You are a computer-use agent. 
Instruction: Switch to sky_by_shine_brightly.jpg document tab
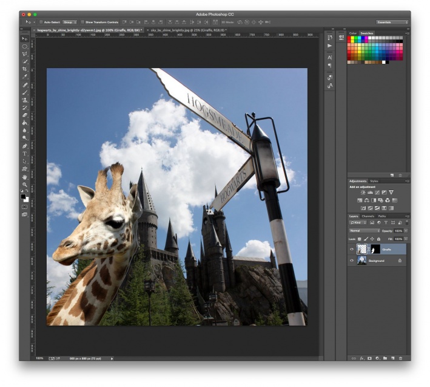187,30
